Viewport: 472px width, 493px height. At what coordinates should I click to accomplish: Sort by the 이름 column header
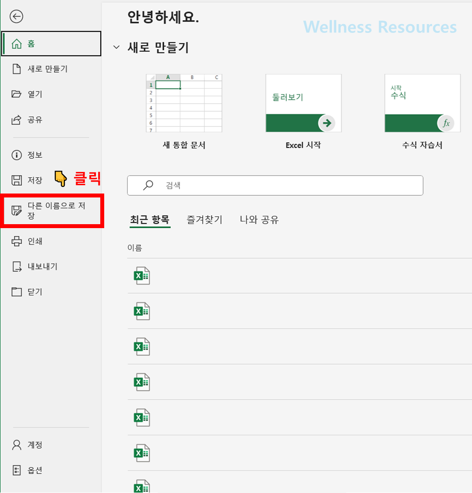[x=134, y=248]
